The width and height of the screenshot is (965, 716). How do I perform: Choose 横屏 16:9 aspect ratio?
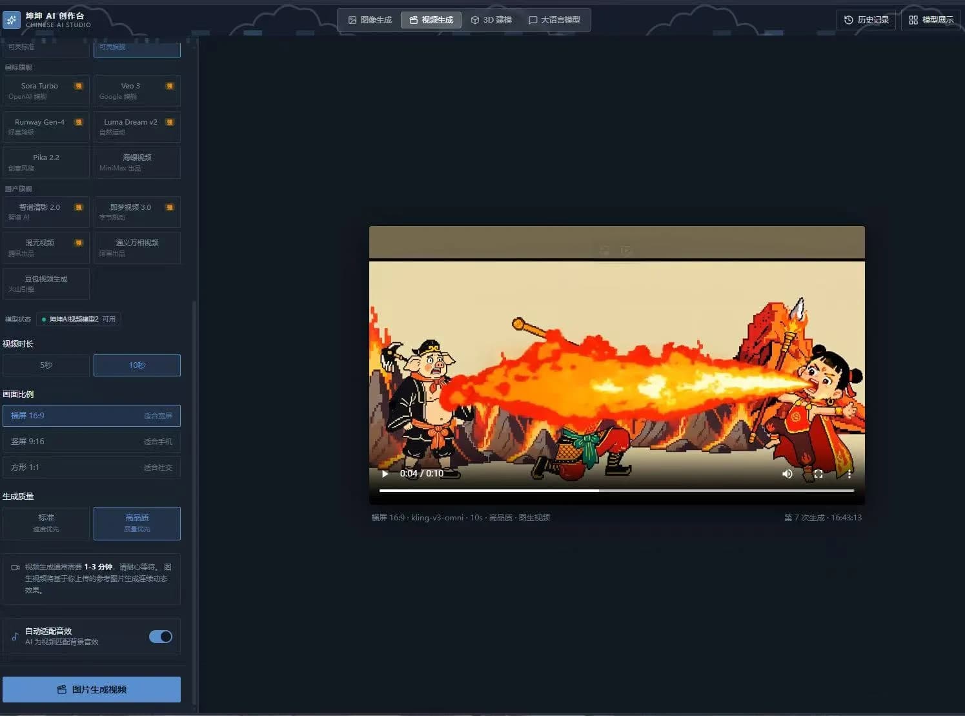pos(92,416)
